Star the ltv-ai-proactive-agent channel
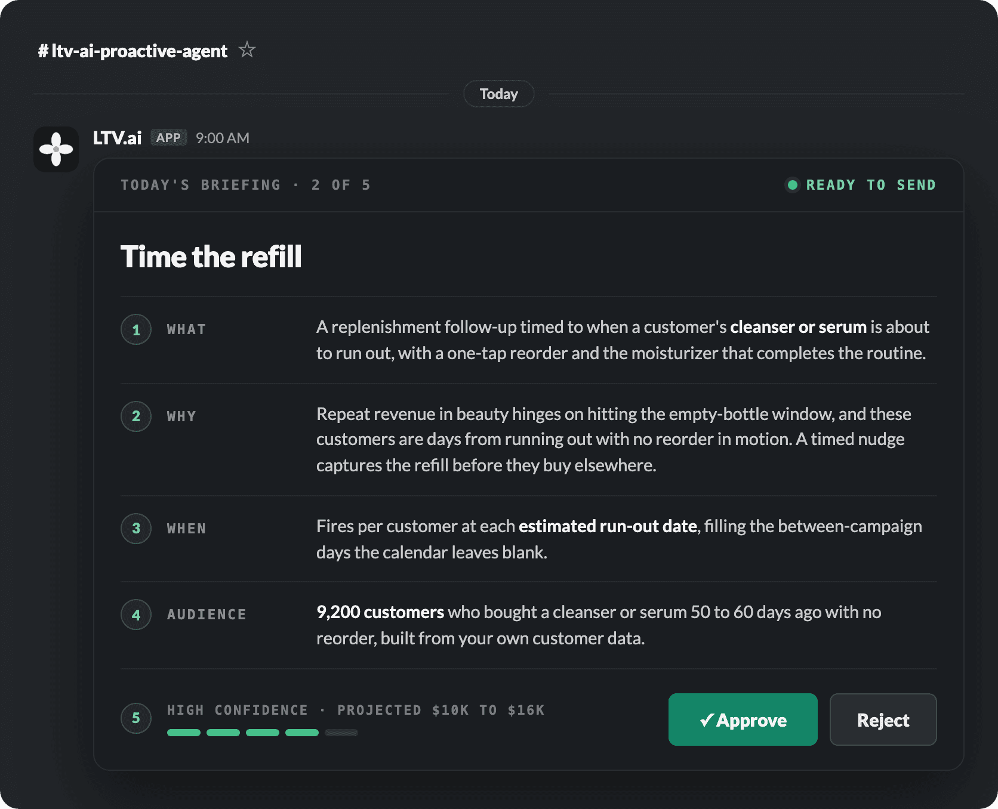The width and height of the screenshot is (998, 809). click(247, 50)
